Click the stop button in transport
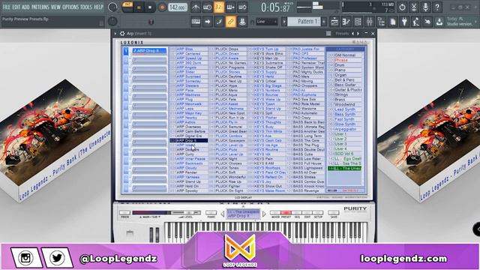This screenshot has height=270, width=480. click(150, 7)
